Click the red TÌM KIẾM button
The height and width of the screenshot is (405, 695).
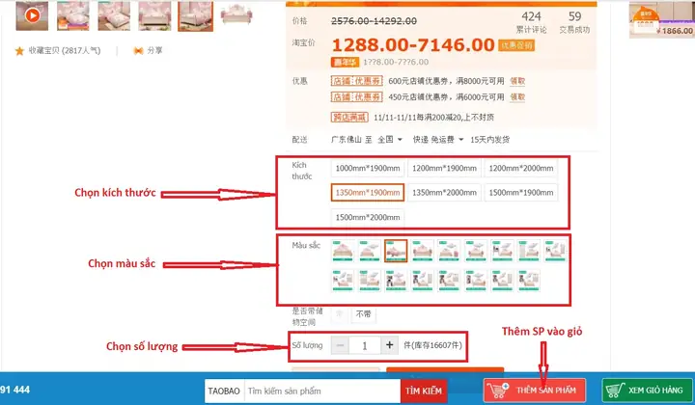click(424, 391)
